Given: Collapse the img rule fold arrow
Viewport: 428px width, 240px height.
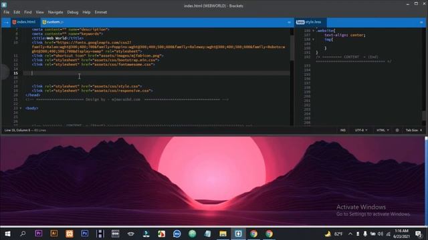Looking at the screenshot, I should tap(314, 39).
